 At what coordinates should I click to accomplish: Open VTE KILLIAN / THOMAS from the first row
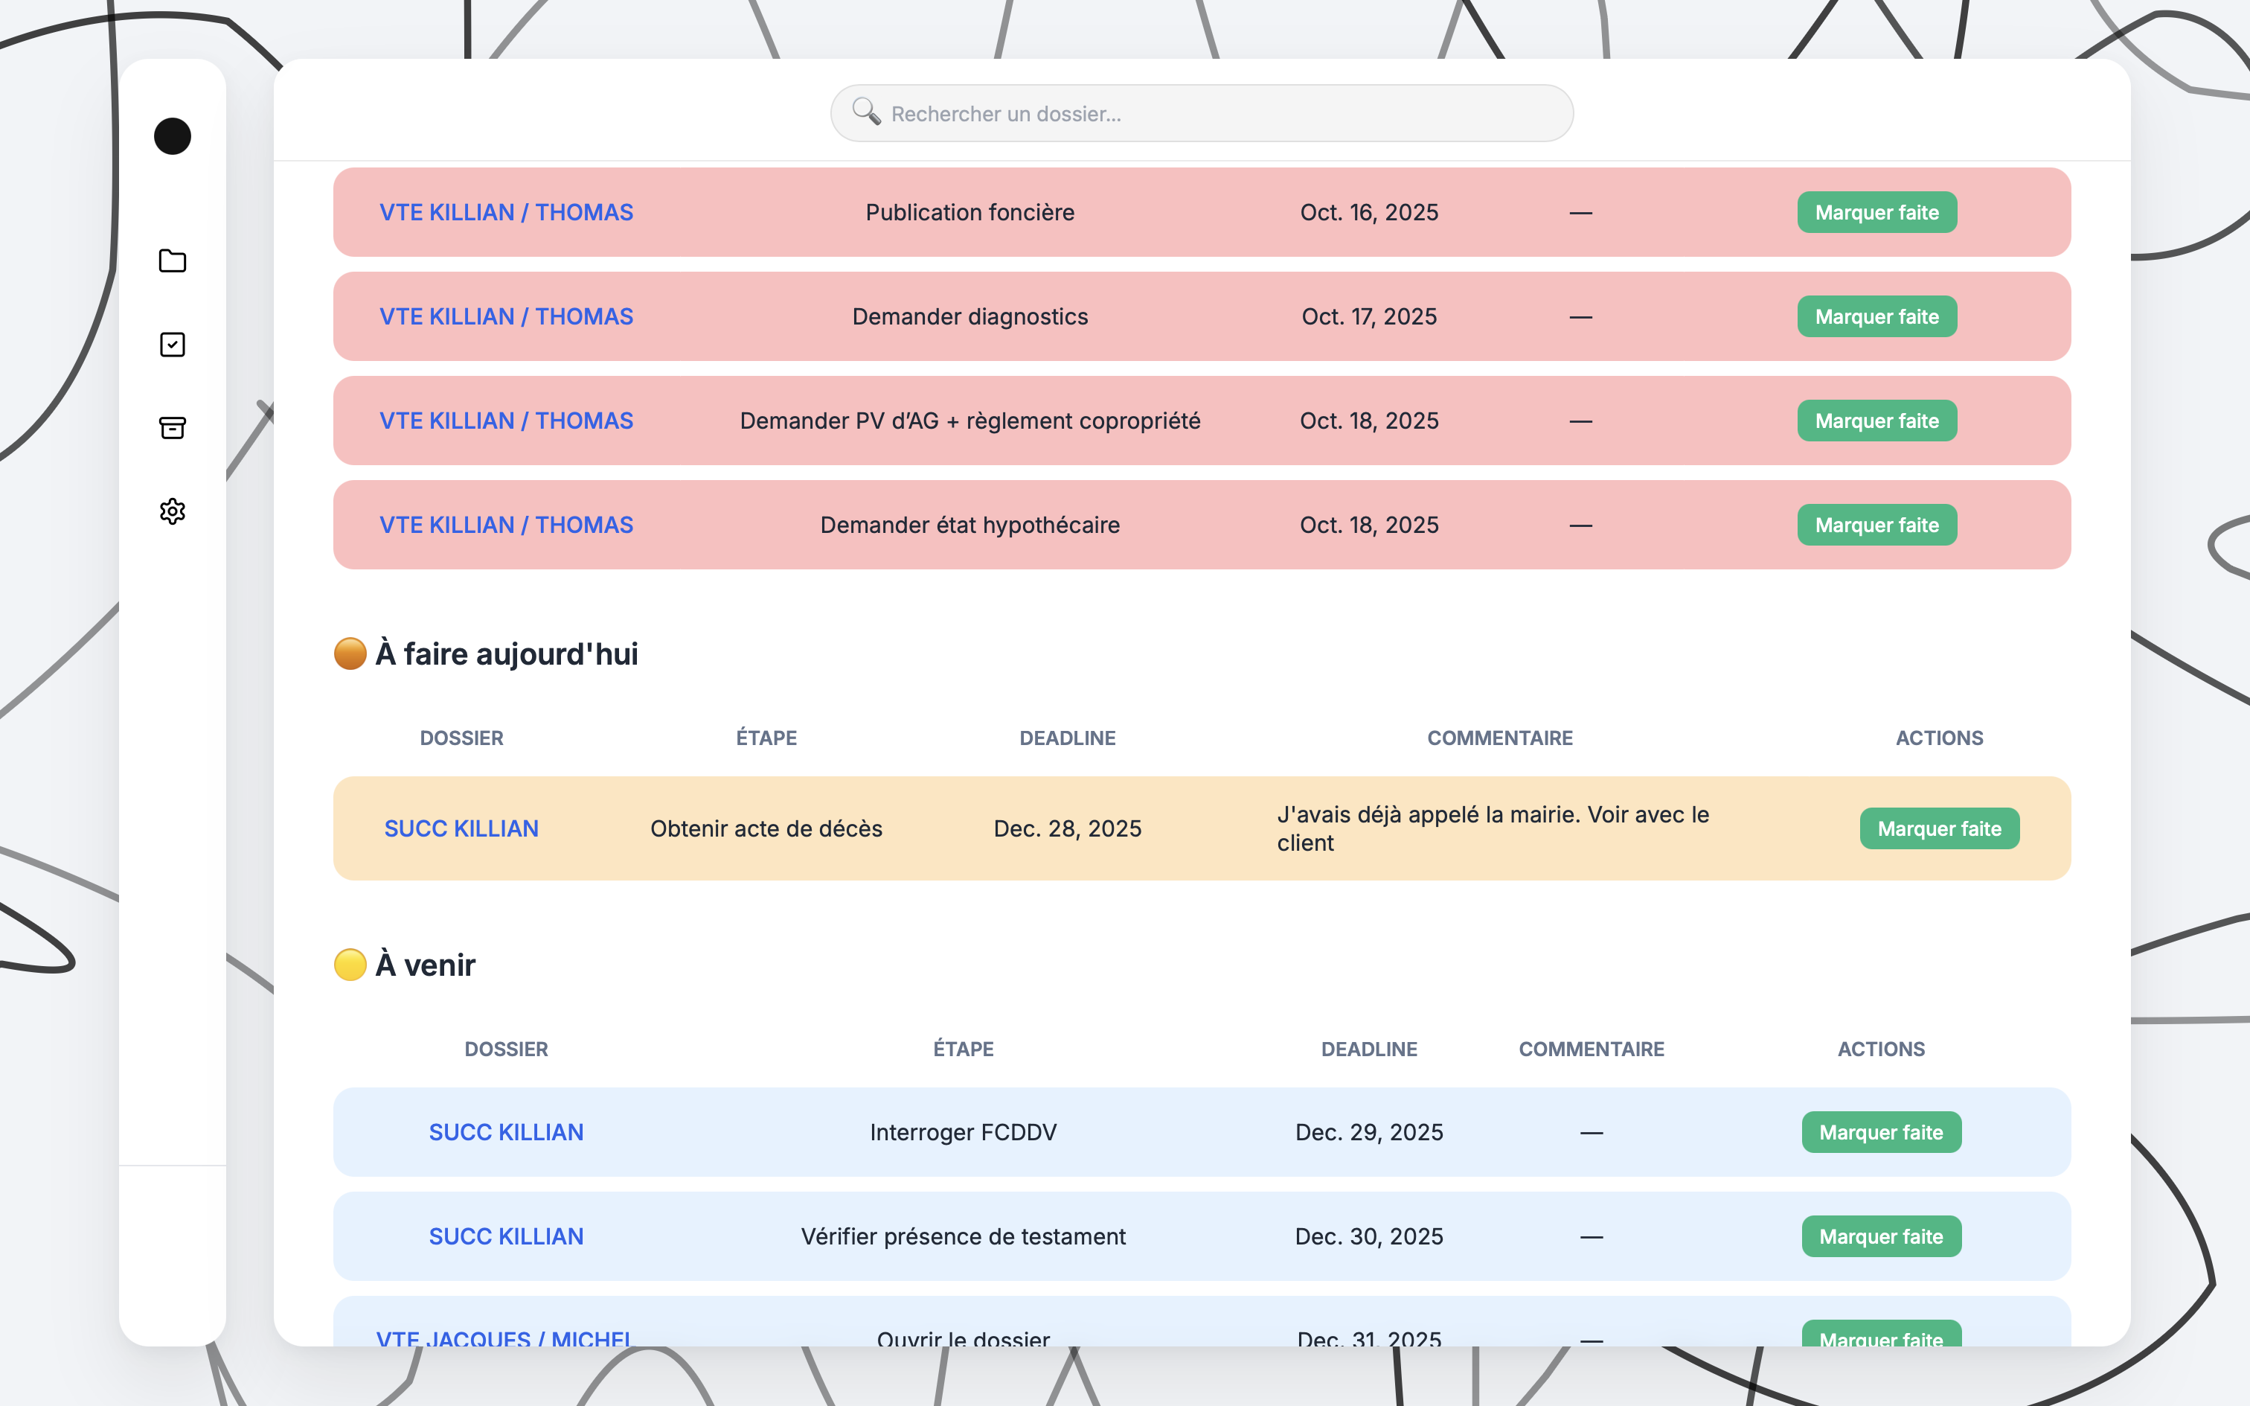click(x=505, y=212)
